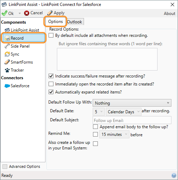The height and width of the screenshot is (180, 178).
Task: Open the Default Follow Up With dropdown
Action: [x=132, y=103]
